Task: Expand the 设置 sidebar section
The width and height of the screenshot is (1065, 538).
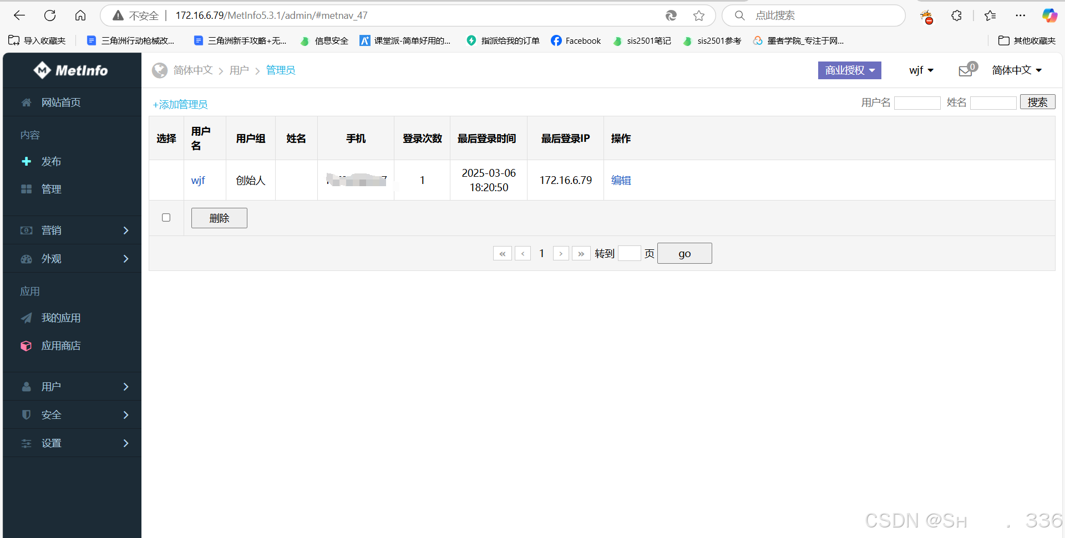Action: [72, 443]
